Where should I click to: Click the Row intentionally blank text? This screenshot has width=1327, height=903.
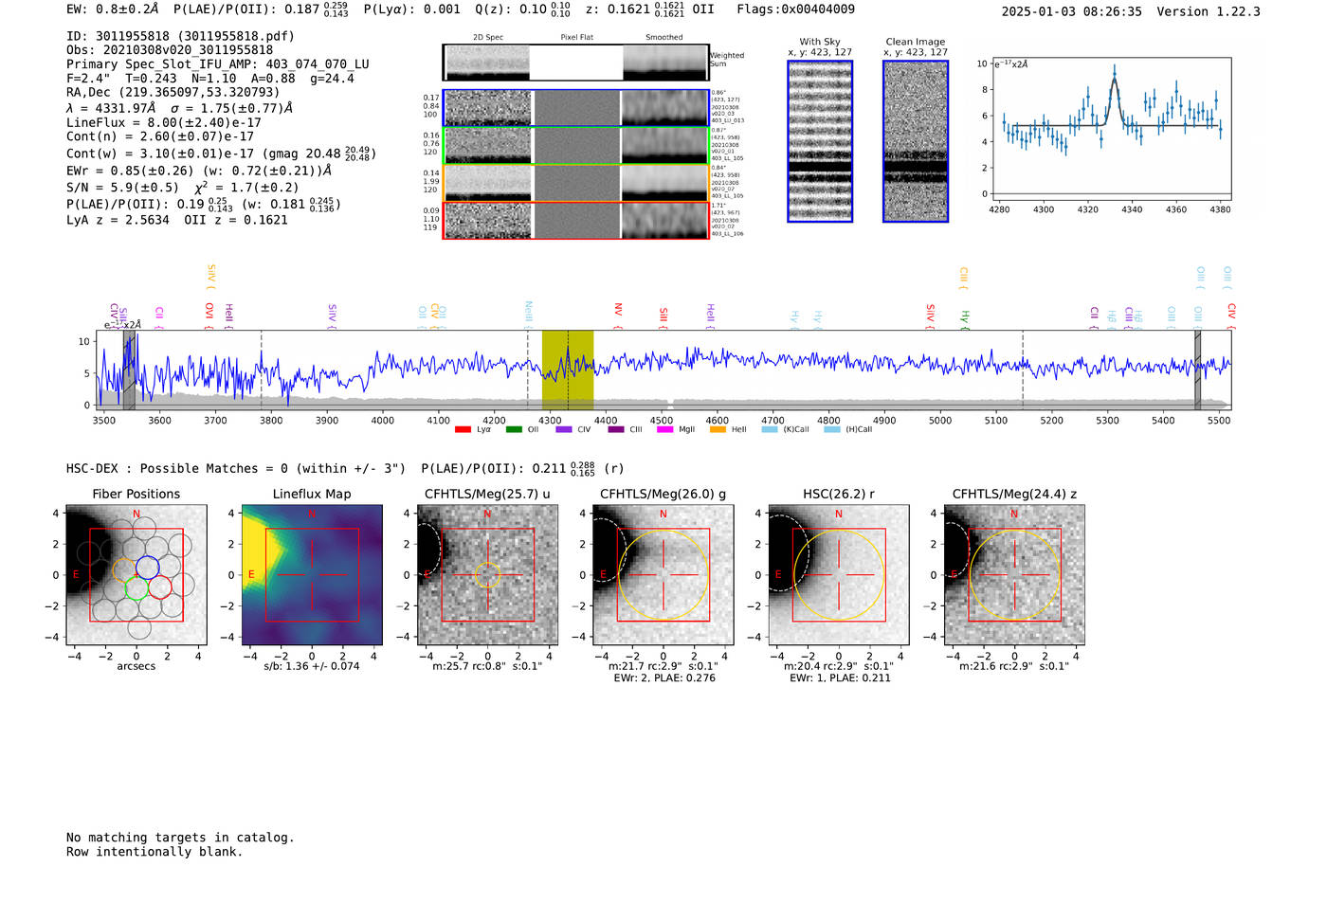coord(155,852)
